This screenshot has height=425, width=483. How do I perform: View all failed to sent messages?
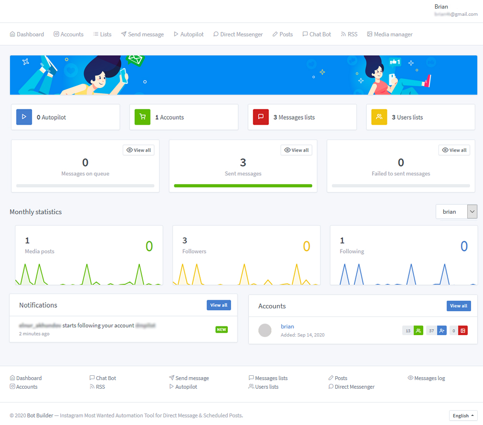[454, 150]
